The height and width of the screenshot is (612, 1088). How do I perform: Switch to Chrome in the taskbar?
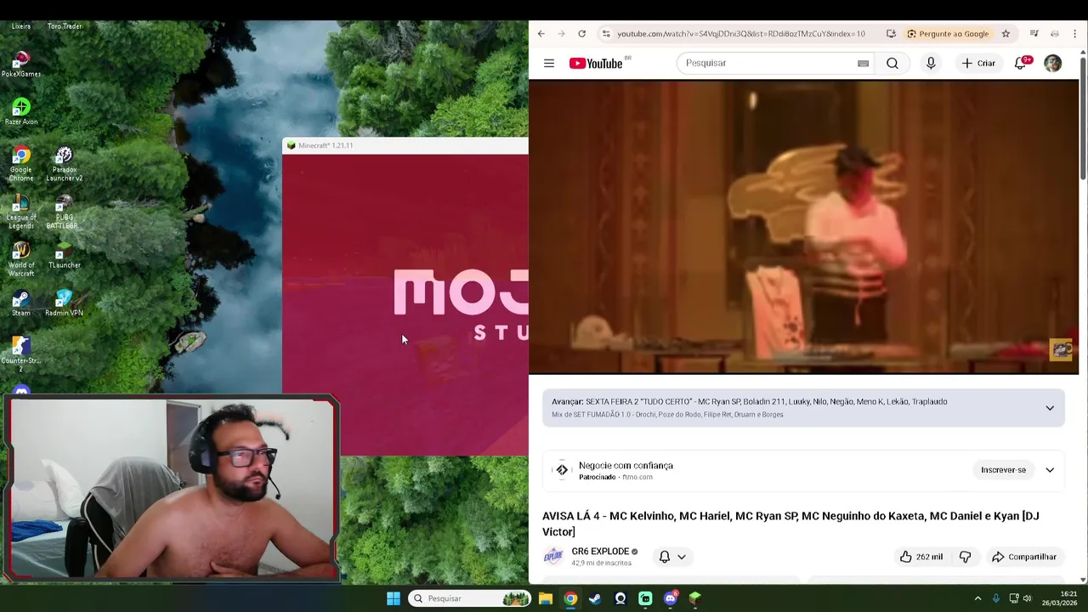click(570, 598)
